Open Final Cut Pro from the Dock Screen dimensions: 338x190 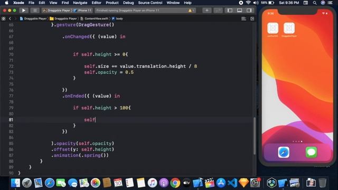click(209, 183)
